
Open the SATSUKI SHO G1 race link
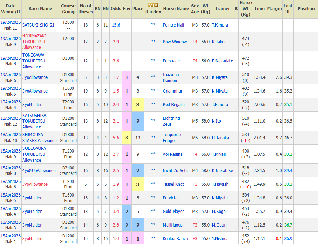pyautogui.click(x=38, y=25)
